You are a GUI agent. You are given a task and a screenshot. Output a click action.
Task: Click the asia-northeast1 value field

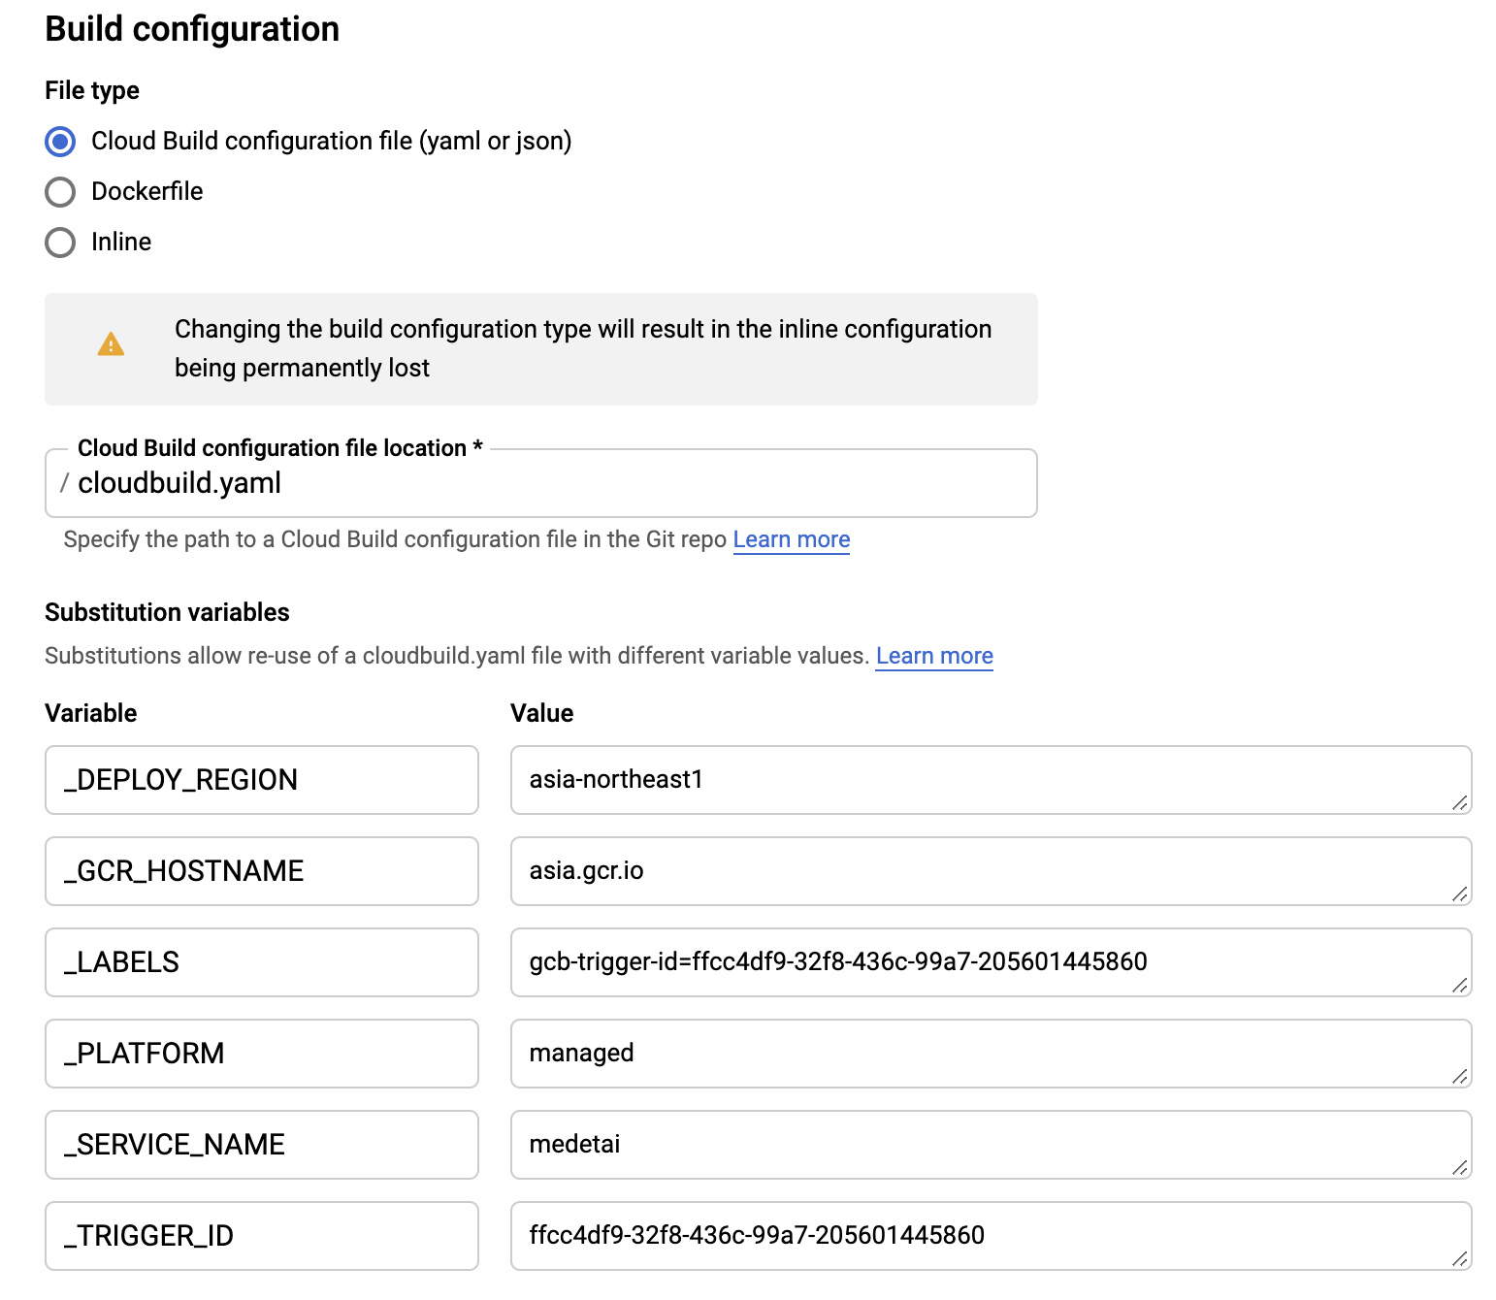point(992,780)
